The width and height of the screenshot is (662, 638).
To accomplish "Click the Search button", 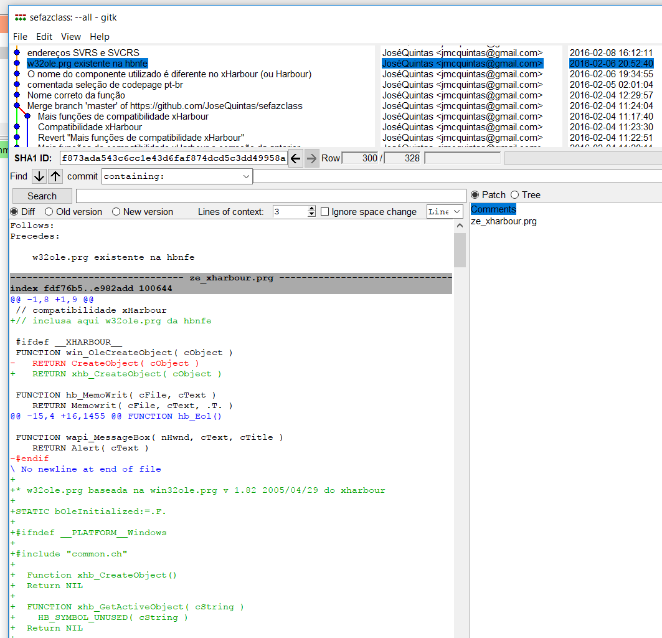I will pyautogui.click(x=42, y=196).
